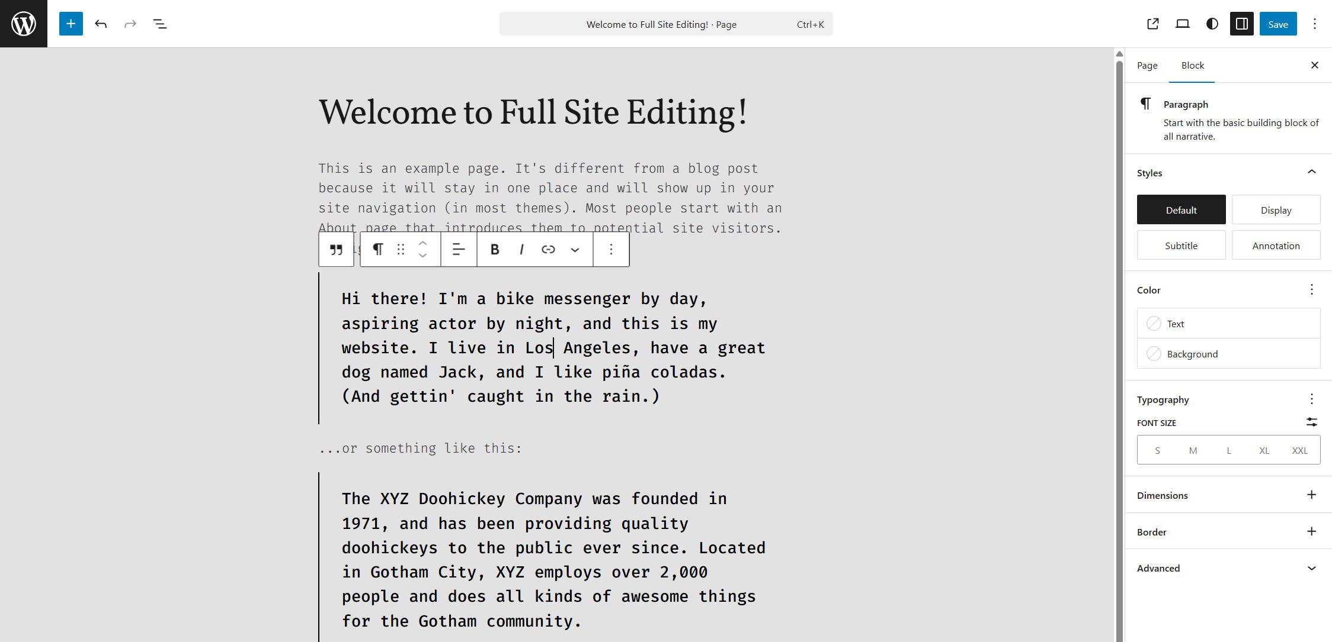Add a Dimensions setting
The image size is (1332, 642).
coord(1311,495)
